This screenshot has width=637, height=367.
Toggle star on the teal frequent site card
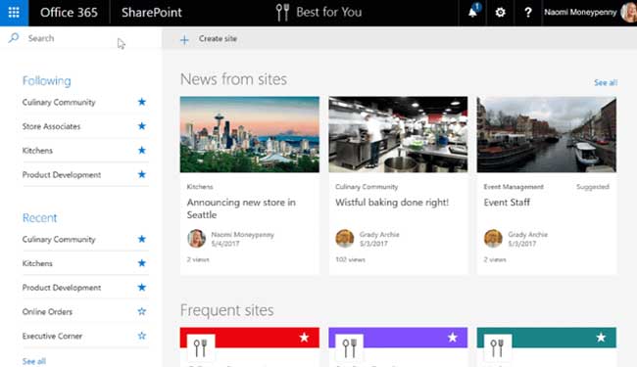601,338
